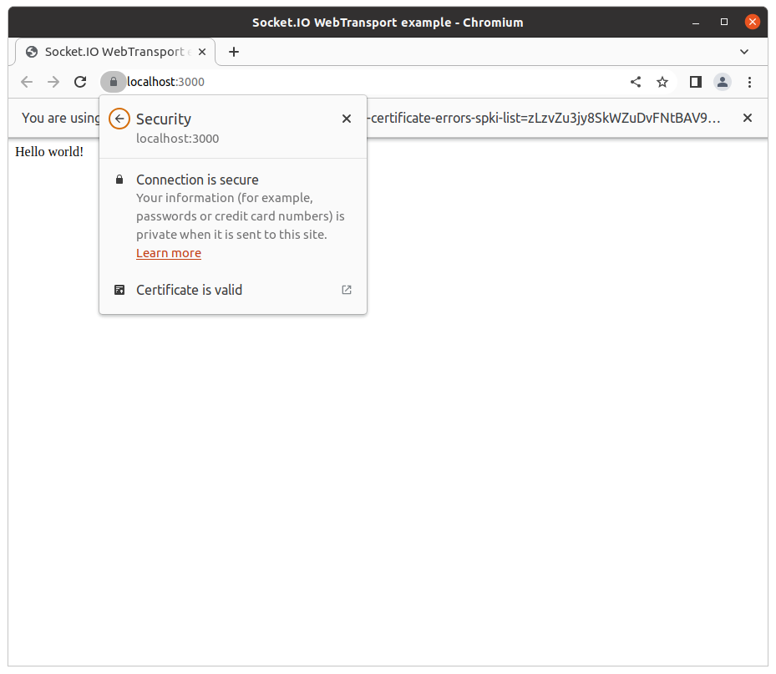Screen dimensions: 776x674
Task: Expand Certificate is valid details
Action: coord(189,290)
